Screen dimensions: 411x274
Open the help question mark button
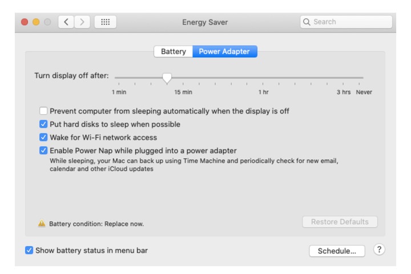(378, 250)
